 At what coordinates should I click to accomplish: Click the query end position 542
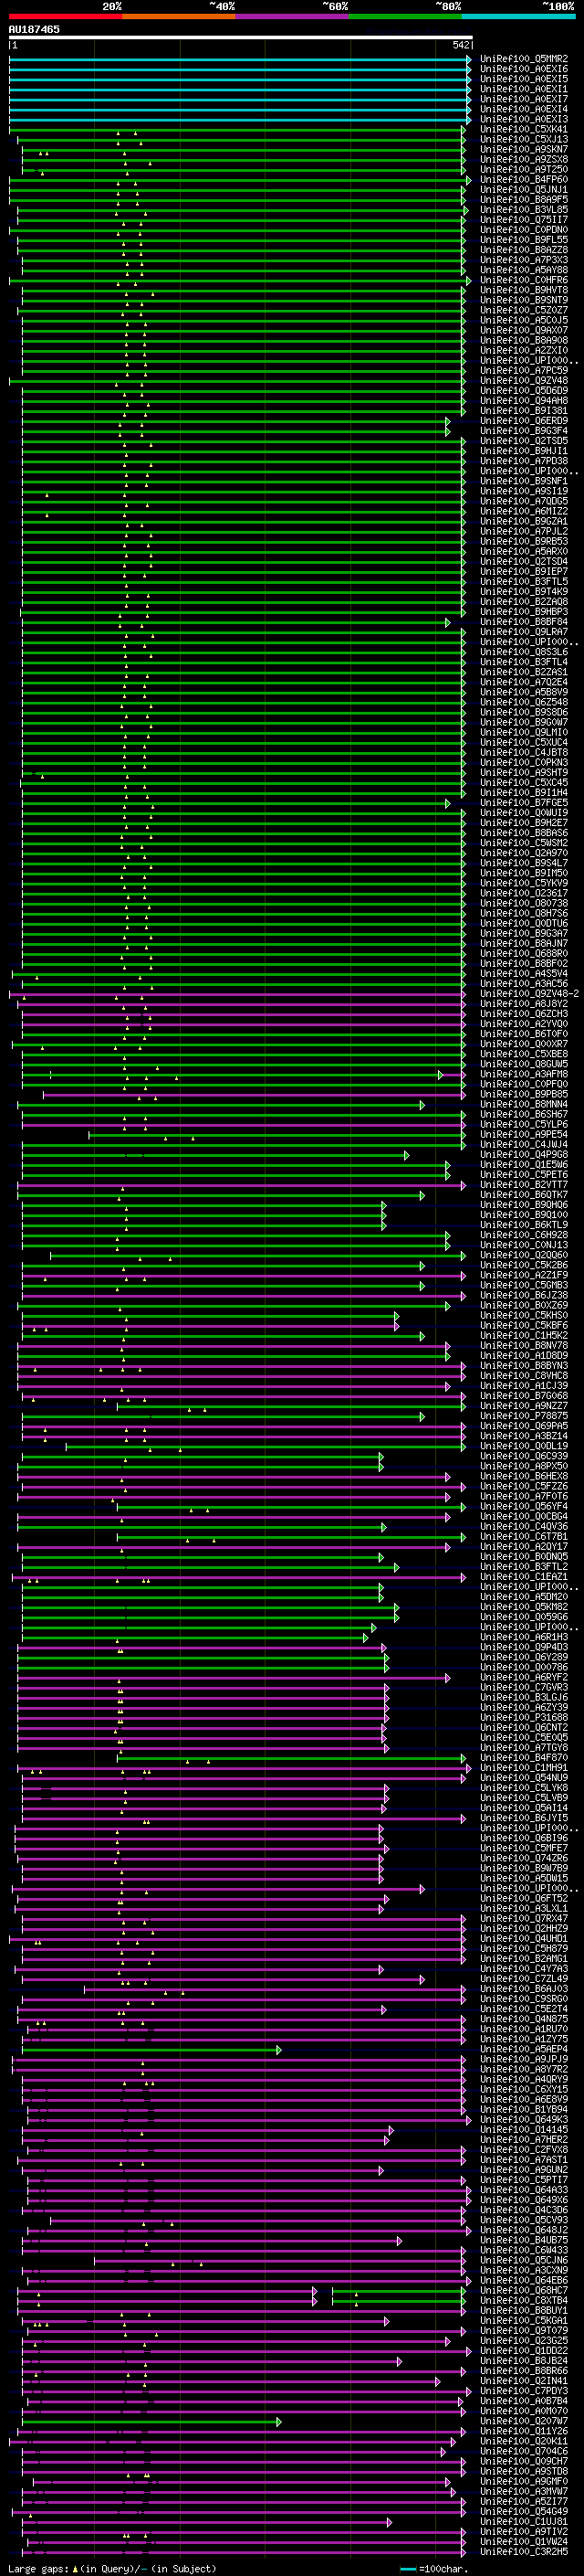(x=460, y=45)
